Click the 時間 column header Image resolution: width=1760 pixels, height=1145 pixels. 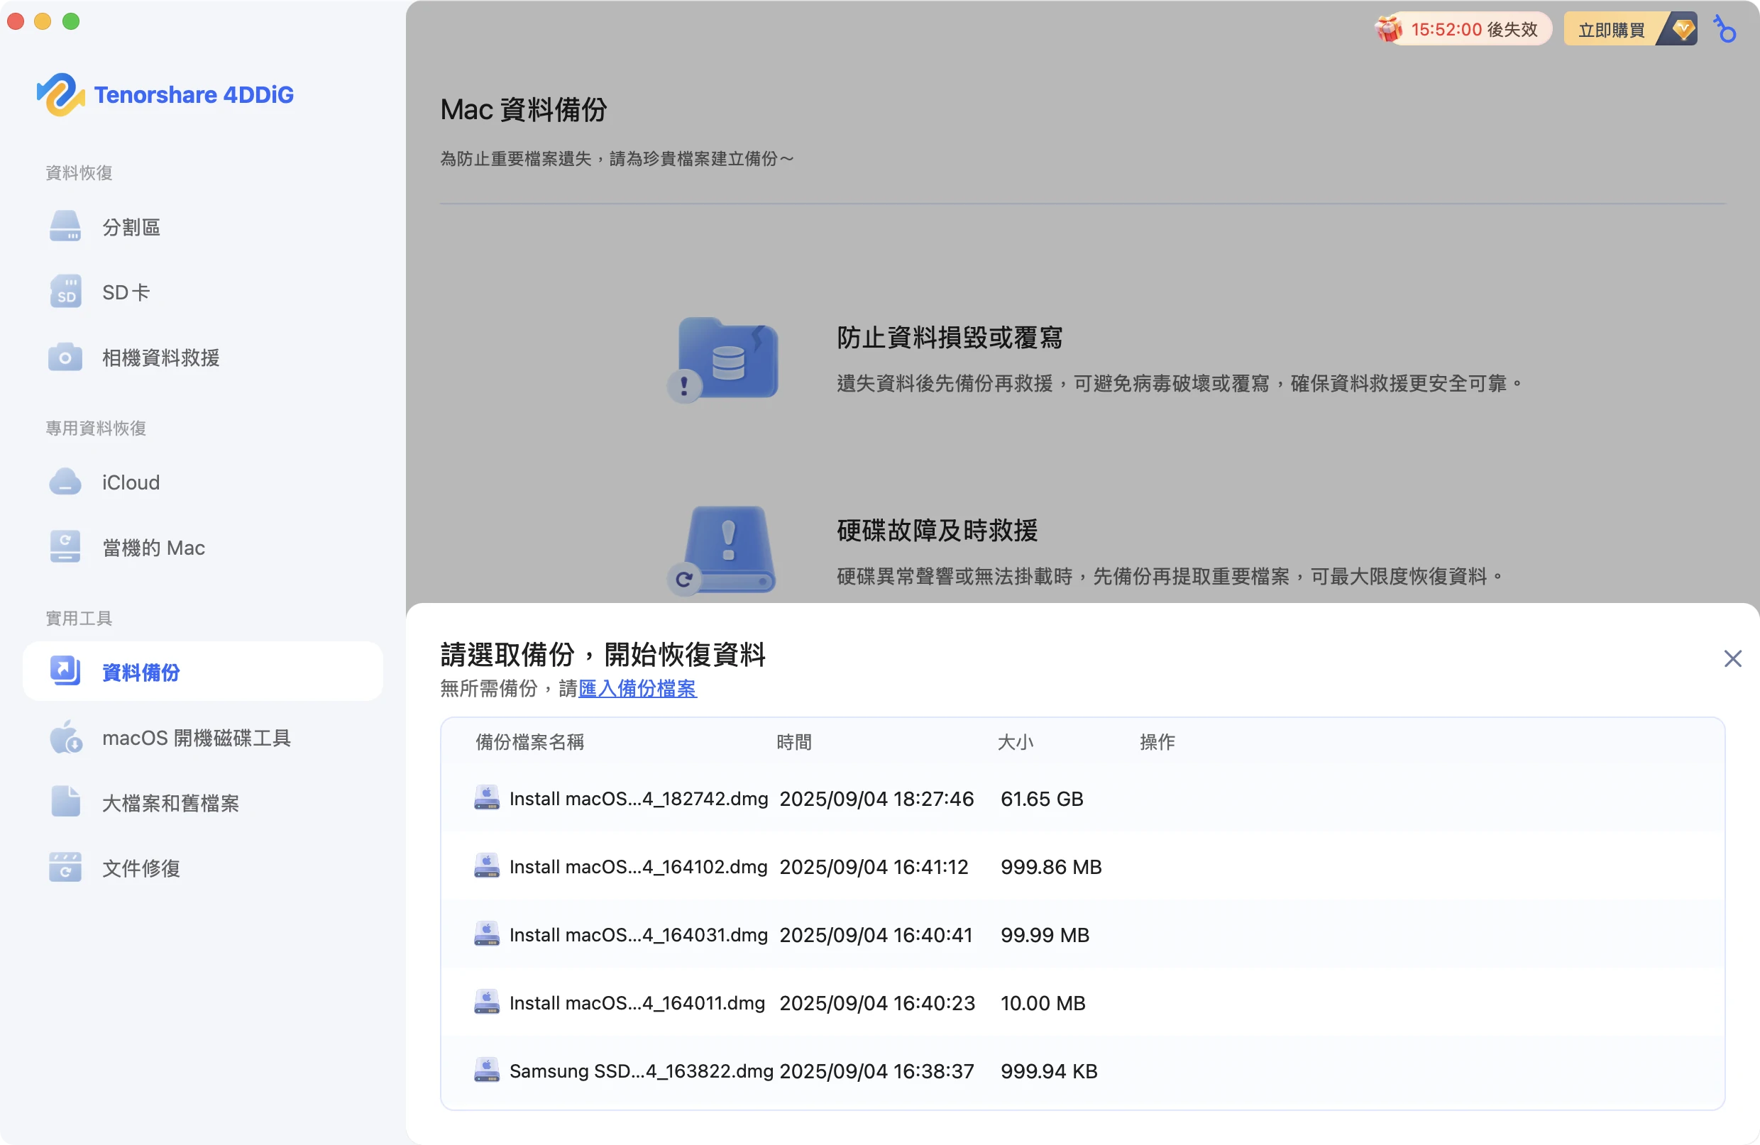[x=794, y=741]
